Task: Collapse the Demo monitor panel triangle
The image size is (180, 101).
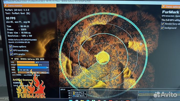Action: pos(5,5)
